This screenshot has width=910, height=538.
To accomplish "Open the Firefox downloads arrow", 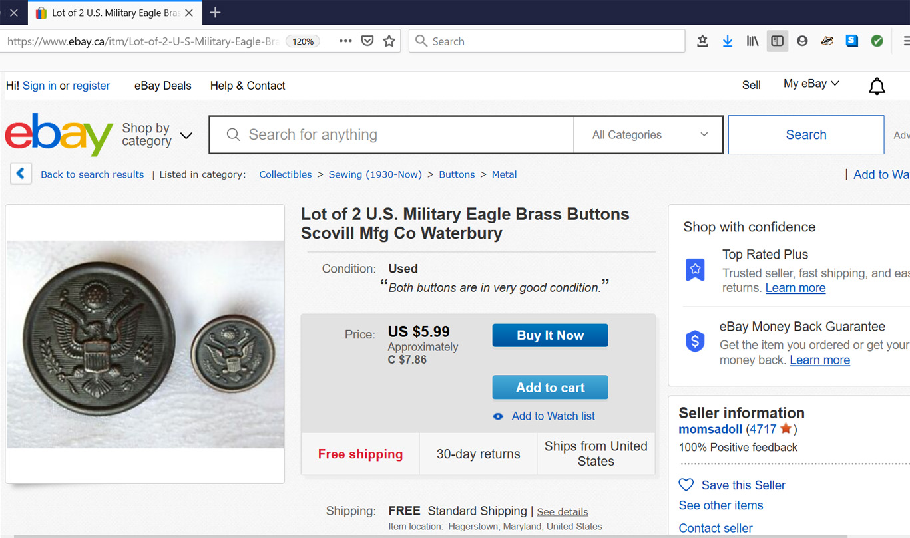I will click(728, 41).
